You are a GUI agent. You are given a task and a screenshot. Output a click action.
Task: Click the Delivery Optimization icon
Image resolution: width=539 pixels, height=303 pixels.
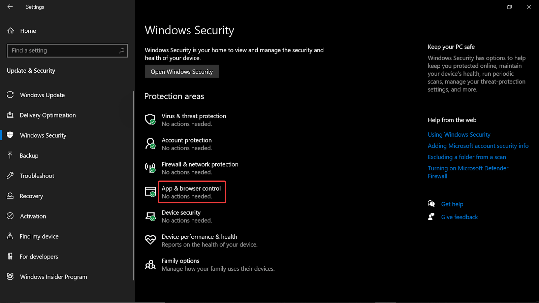click(x=10, y=115)
